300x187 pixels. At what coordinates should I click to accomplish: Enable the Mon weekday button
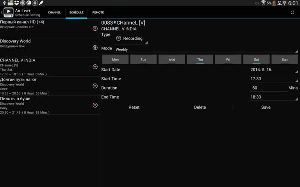point(115,59)
